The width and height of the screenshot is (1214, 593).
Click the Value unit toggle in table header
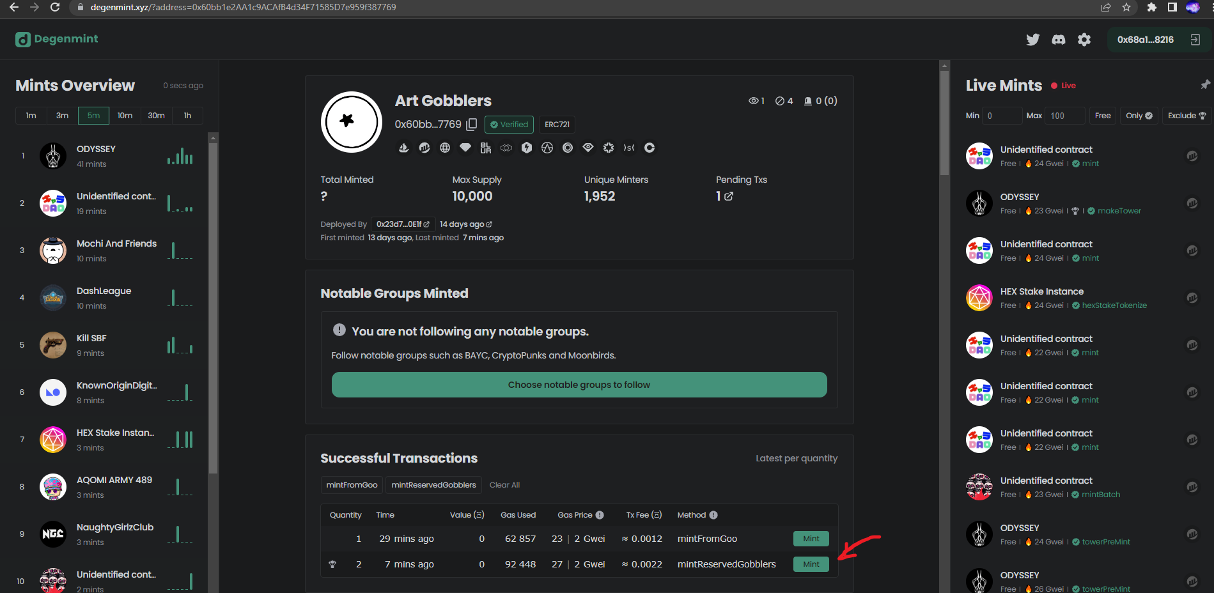pos(479,515)
